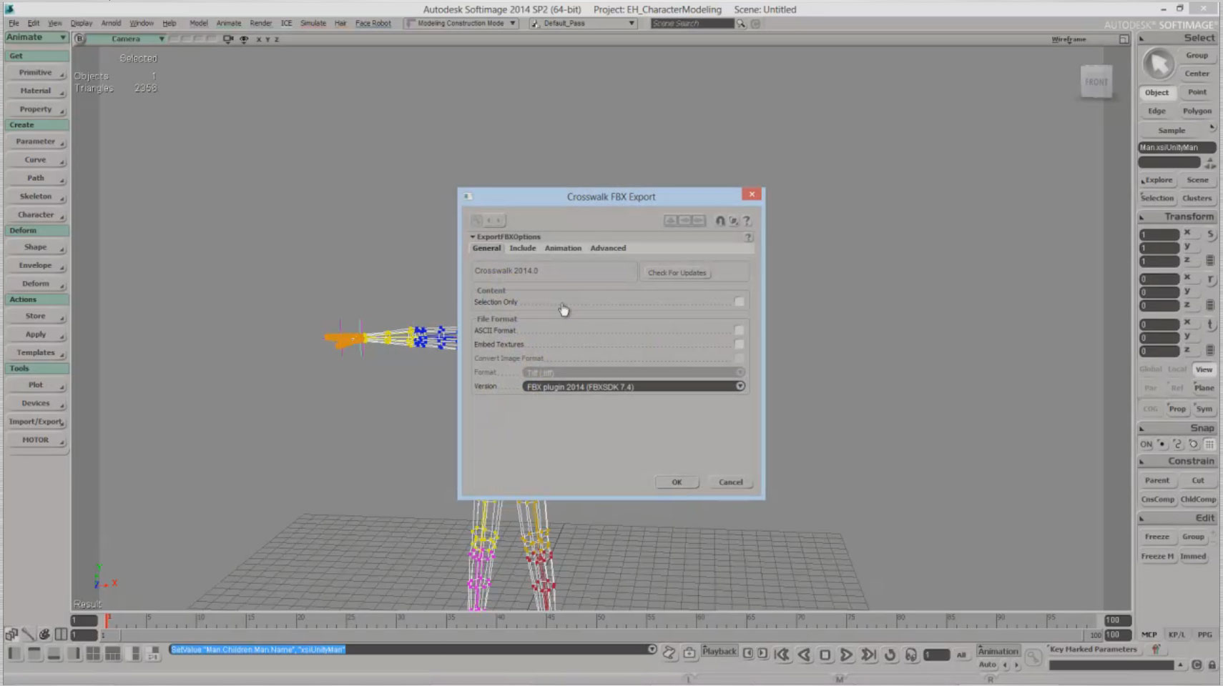Click the four-pane viewport layout icon
1223x686 pixels.
point(93,653)
